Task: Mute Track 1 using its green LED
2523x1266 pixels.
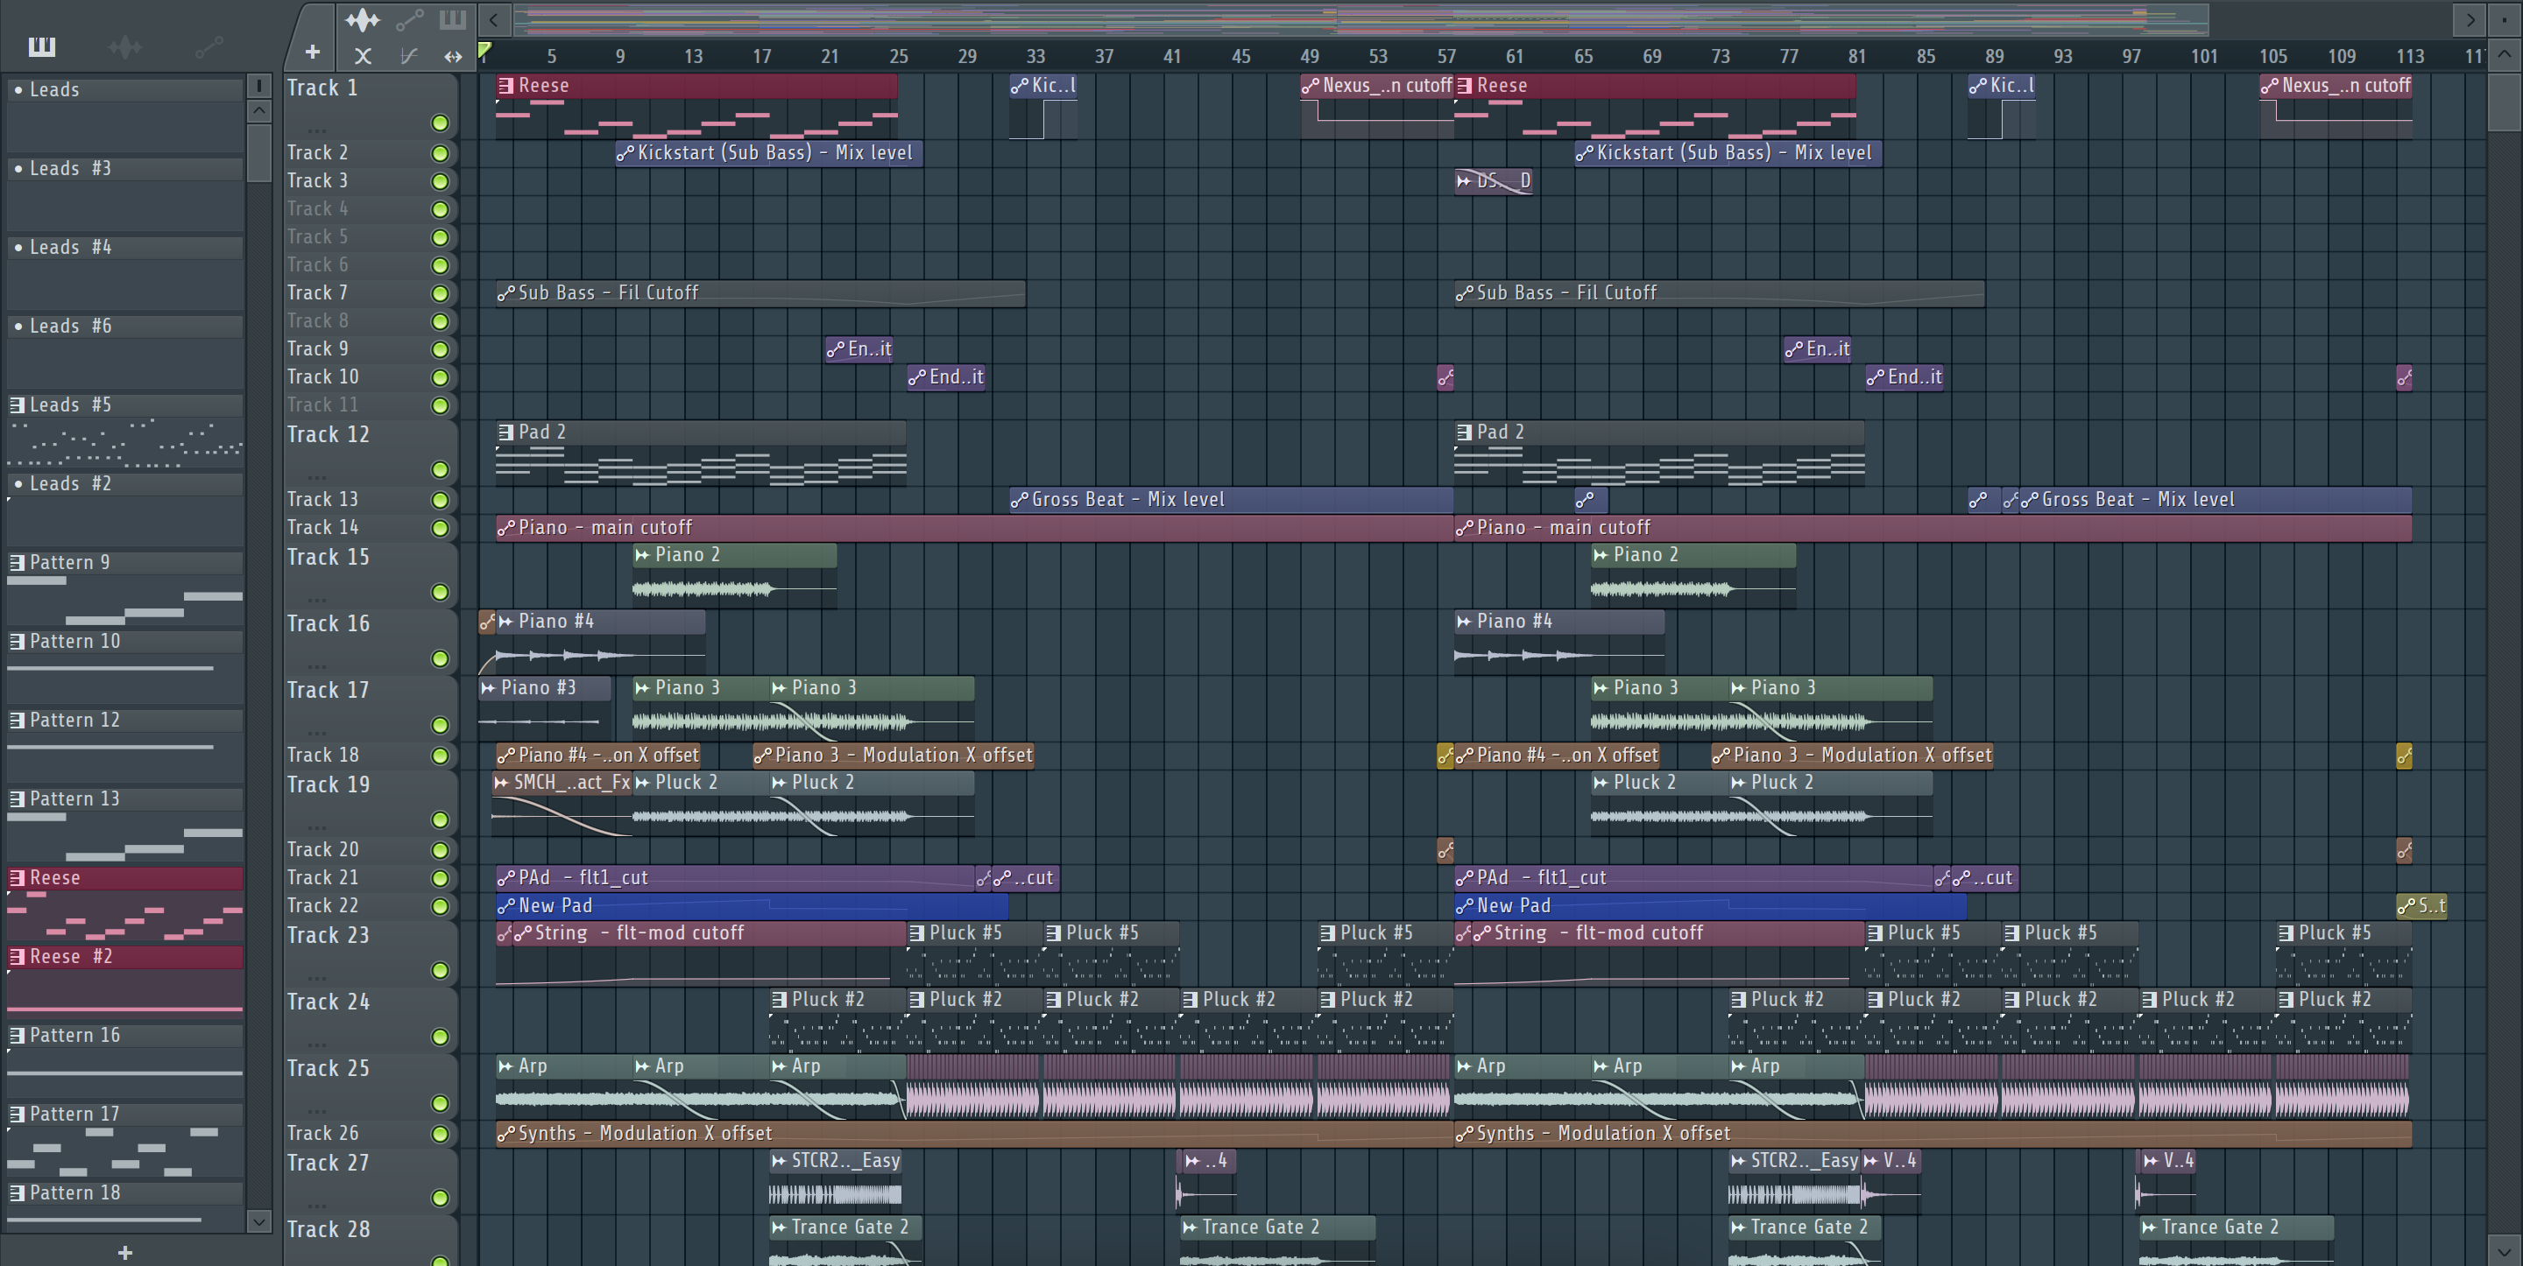Action: click(440, 123)
